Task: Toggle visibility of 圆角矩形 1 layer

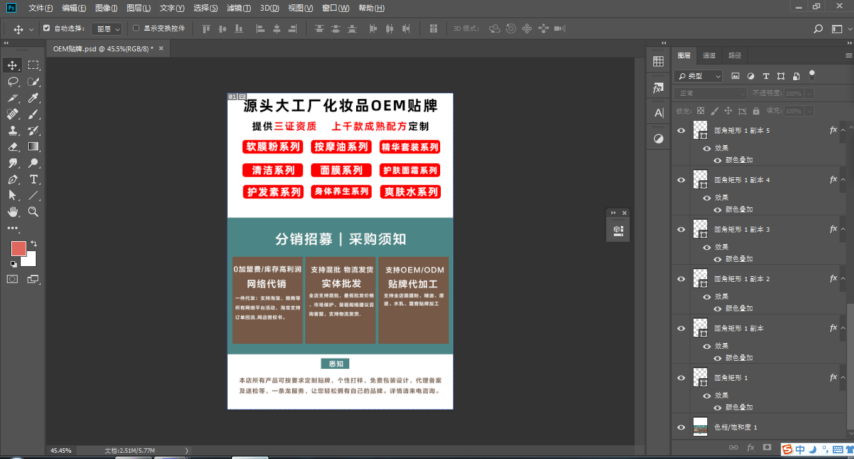Action: tap(681, 378)
